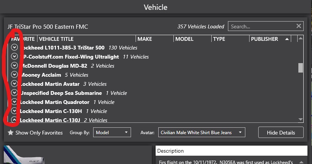Expand the Lockheed Martin Avatar group

(x=14, y=84)
